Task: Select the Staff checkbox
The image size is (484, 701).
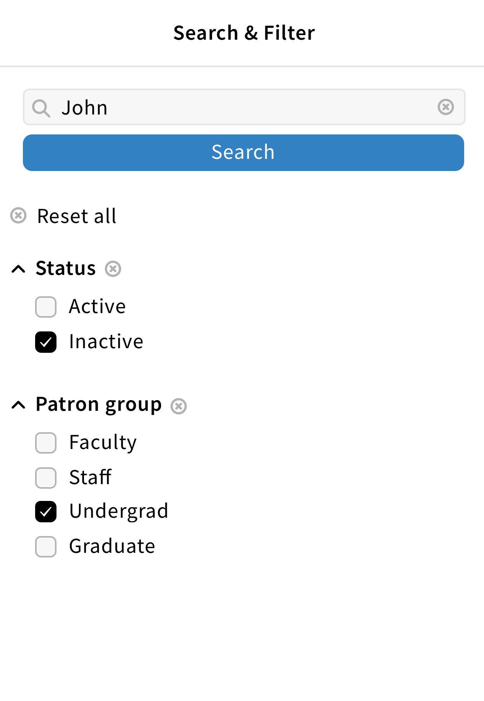Action: coord(46,478)
